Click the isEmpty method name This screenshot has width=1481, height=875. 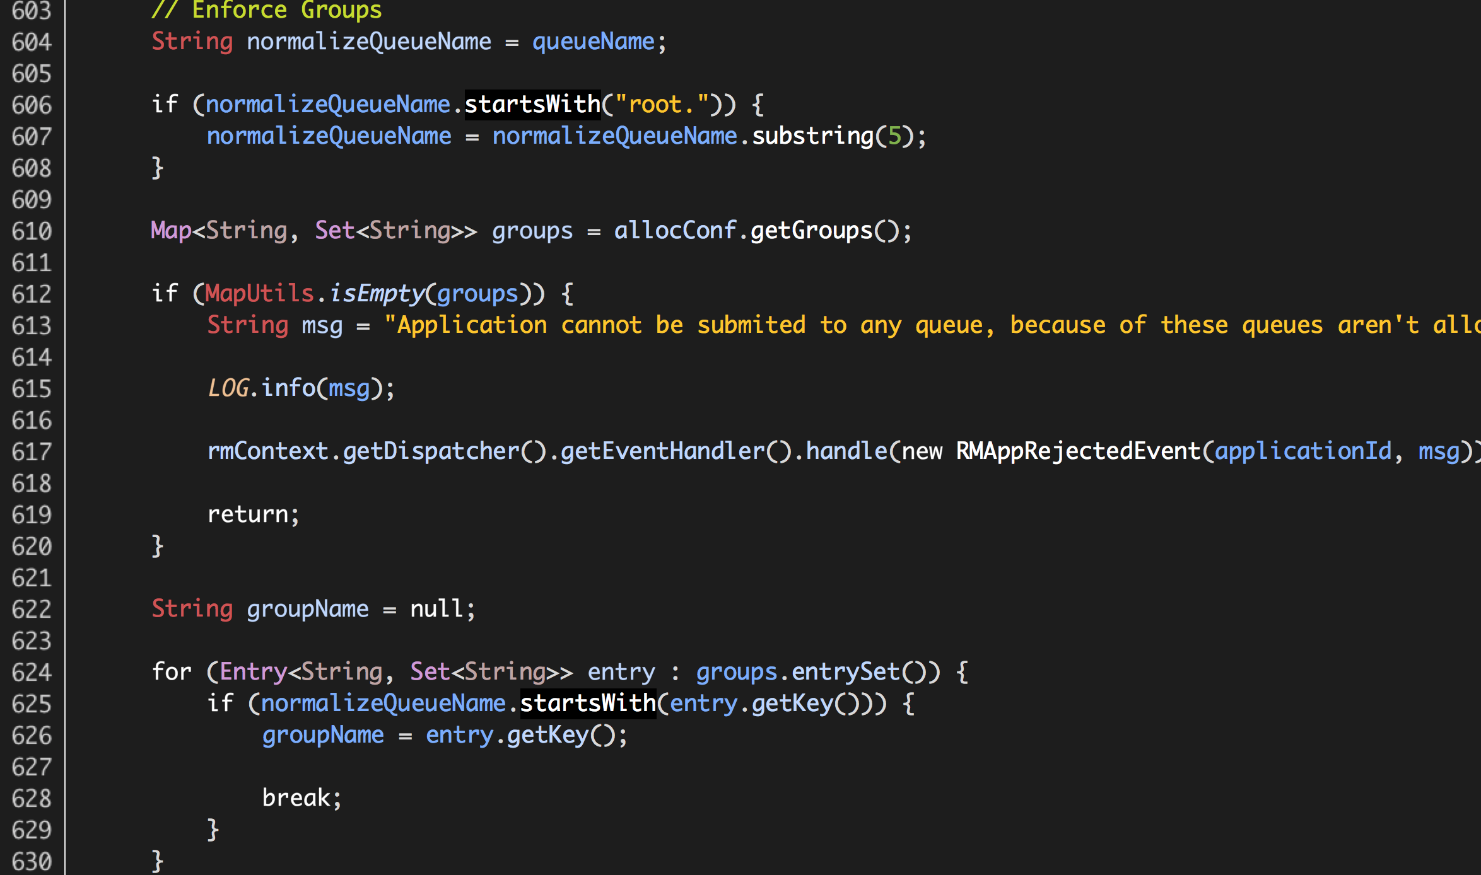tap(377, 294)
